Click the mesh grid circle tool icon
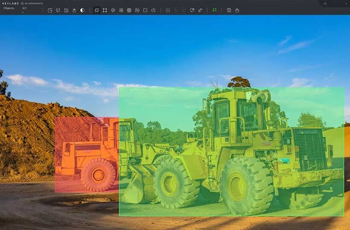This screenshot has width=350, height=230. (x=129, y=10)
